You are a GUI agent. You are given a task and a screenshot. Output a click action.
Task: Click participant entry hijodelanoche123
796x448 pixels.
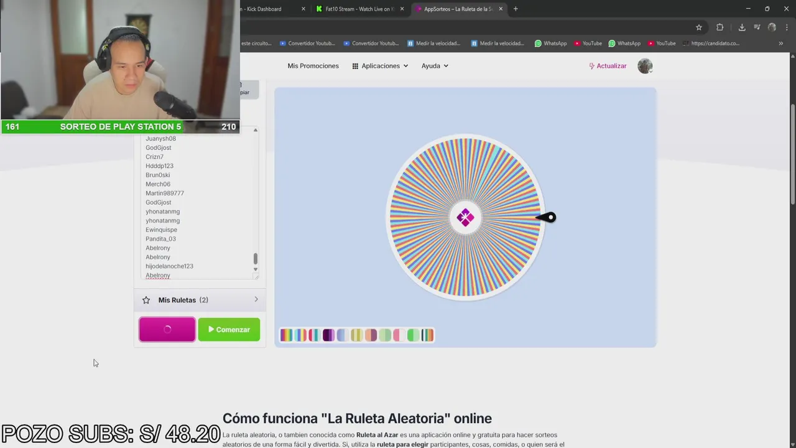pos(169,266)
